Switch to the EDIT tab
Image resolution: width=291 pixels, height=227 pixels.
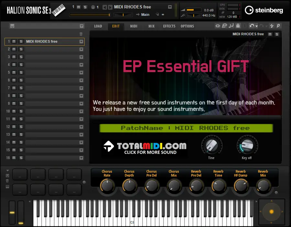116,26
